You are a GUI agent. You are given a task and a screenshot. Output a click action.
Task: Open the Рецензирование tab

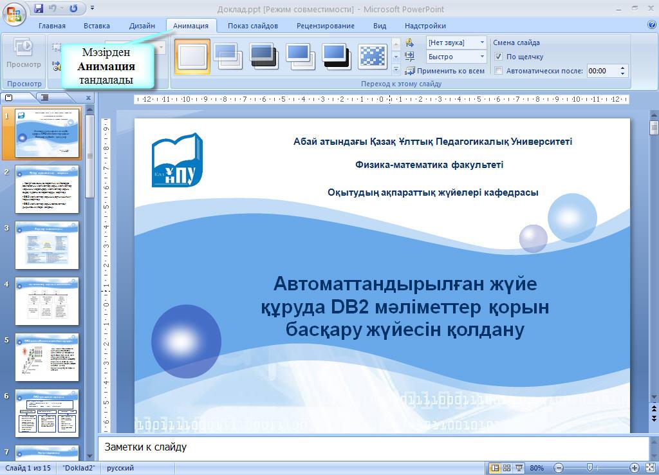coord(326,26)
